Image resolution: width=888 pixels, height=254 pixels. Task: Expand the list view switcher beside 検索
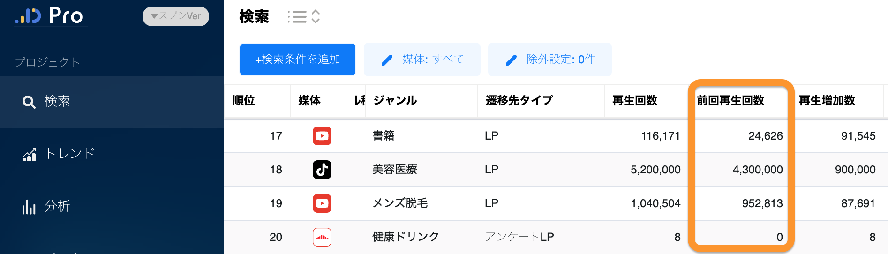(304, 17)
